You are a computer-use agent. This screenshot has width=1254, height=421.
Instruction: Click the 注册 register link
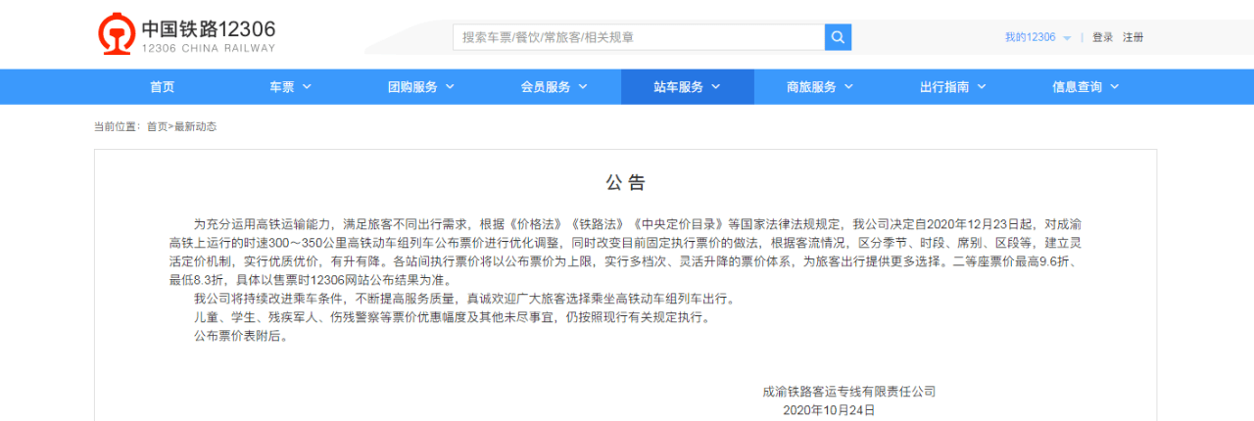[1133, 37]
